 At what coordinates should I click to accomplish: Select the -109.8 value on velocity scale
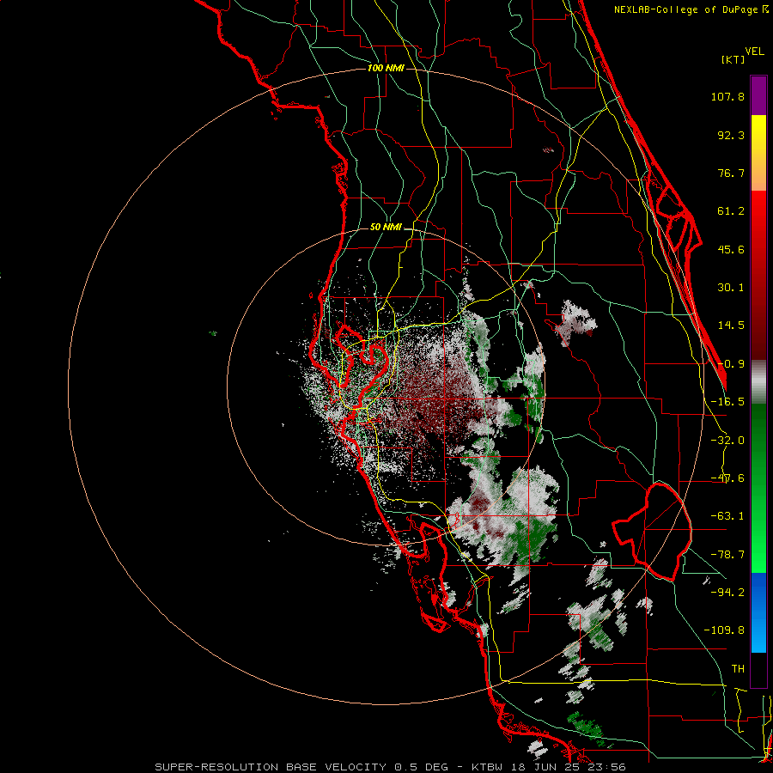click(724, 630)
